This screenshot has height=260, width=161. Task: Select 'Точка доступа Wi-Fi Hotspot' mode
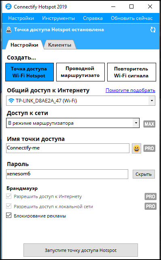(x=30, y=72)
